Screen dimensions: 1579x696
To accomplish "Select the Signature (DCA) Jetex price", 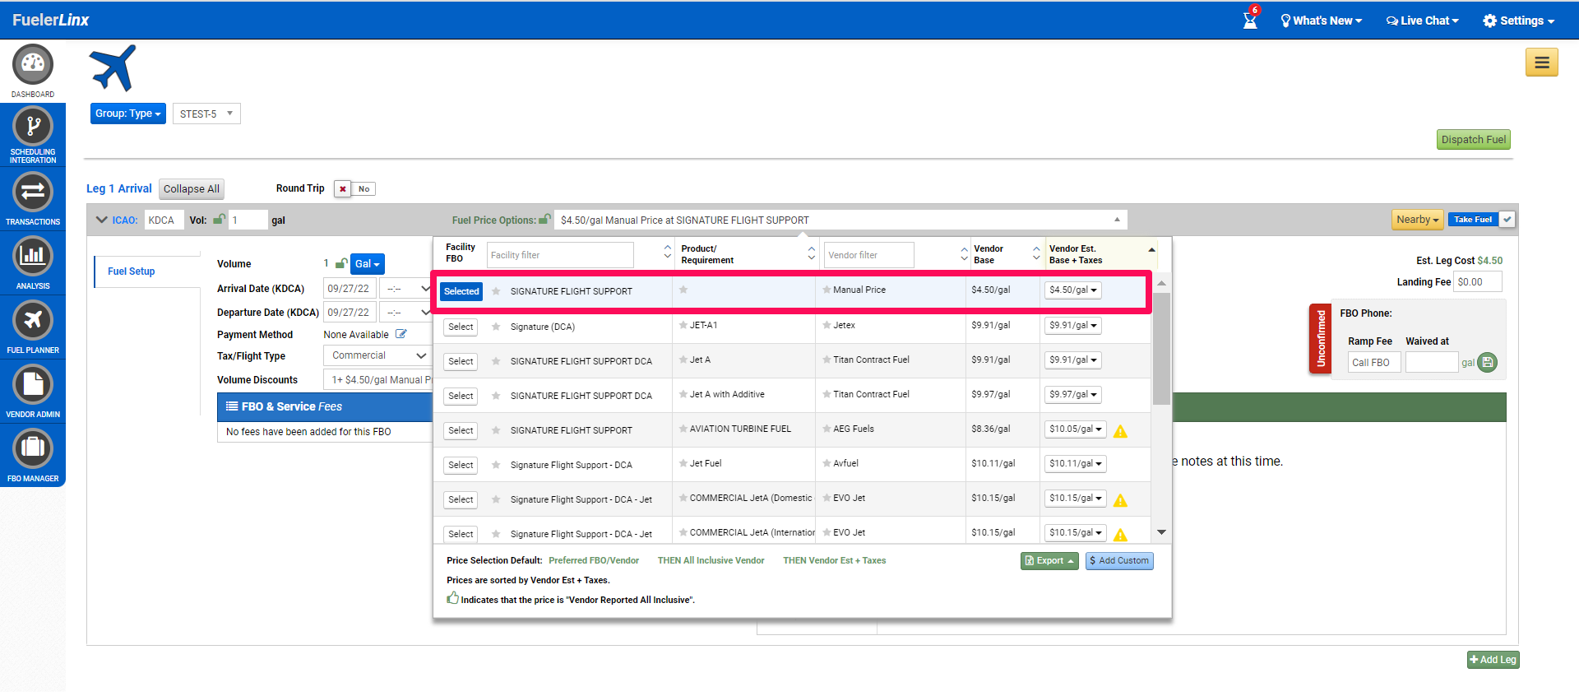I will (x=461, y=327).
